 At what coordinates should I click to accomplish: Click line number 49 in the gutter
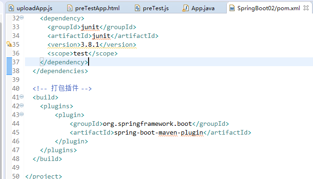[16, 167]
